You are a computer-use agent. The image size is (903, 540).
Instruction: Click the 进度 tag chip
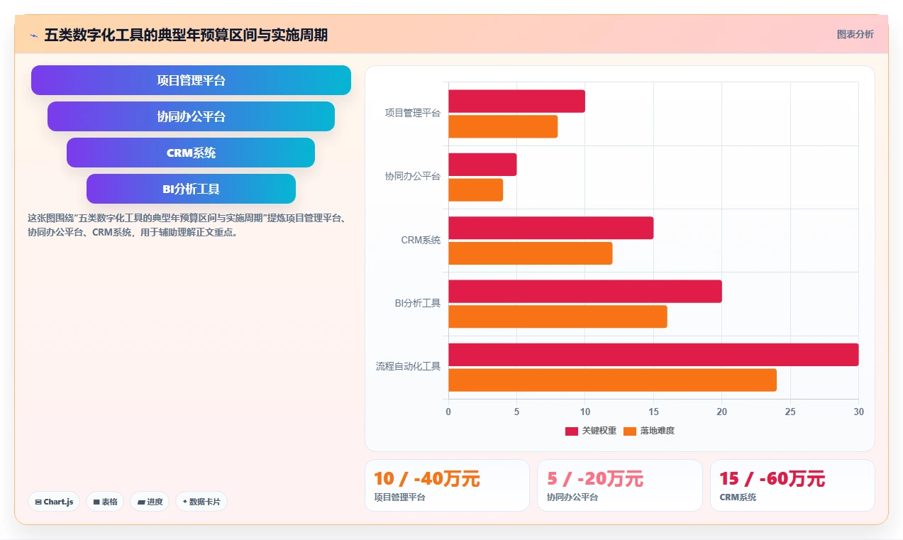coord(150,502)
